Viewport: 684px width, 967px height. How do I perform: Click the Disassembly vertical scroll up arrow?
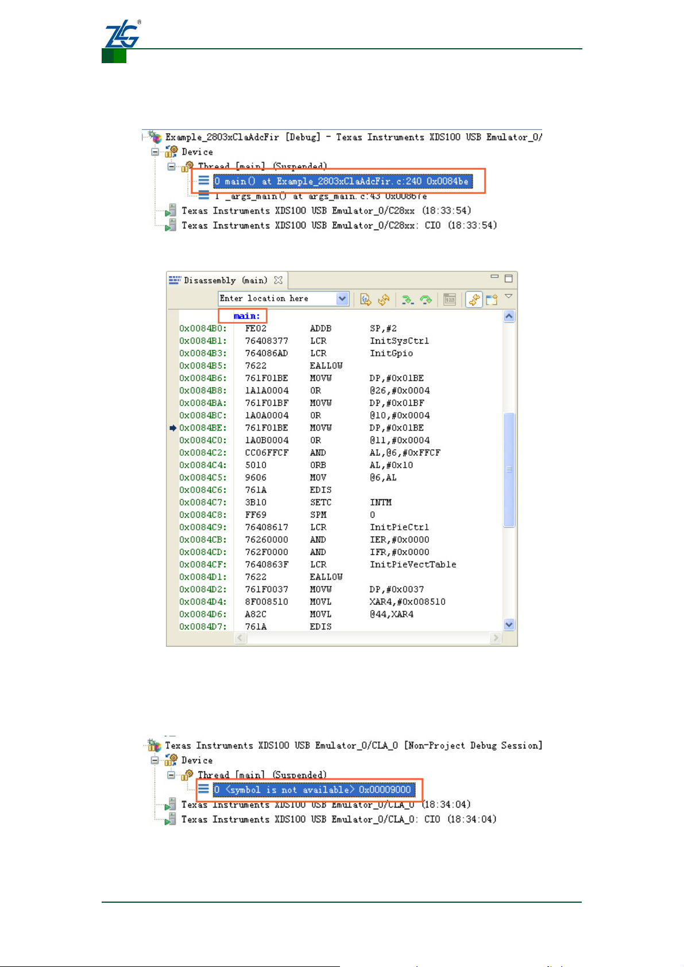[509, 317]
